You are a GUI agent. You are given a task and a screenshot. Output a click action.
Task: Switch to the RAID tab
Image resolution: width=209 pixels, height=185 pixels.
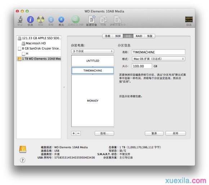(x=139, y=36)
